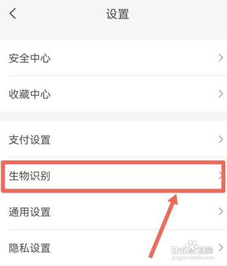Click the chevron beside 安全中心
Screen dimensions: 227x266
[221, 58]
